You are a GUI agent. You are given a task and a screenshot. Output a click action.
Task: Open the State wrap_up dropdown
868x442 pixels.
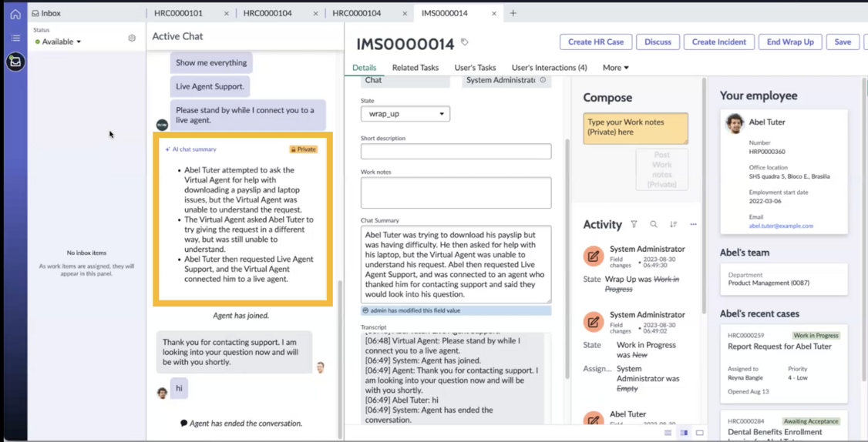pos(405,114)
